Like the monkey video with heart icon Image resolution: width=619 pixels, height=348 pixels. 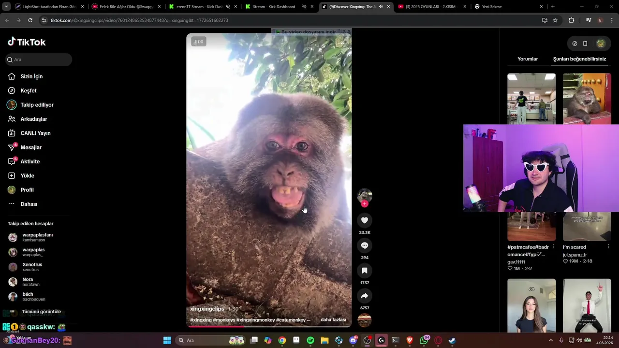[365, 220]
